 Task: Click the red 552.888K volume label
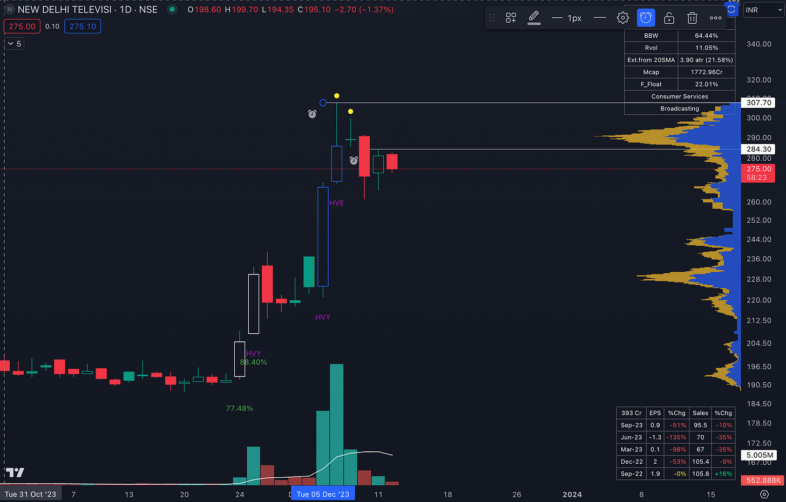click(763, 480)
